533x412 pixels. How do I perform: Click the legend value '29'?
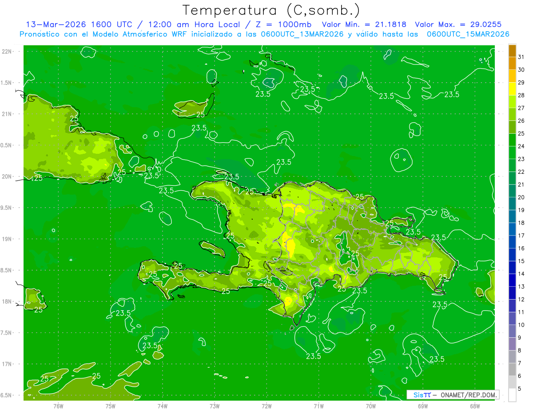click(x=521, y=82)
